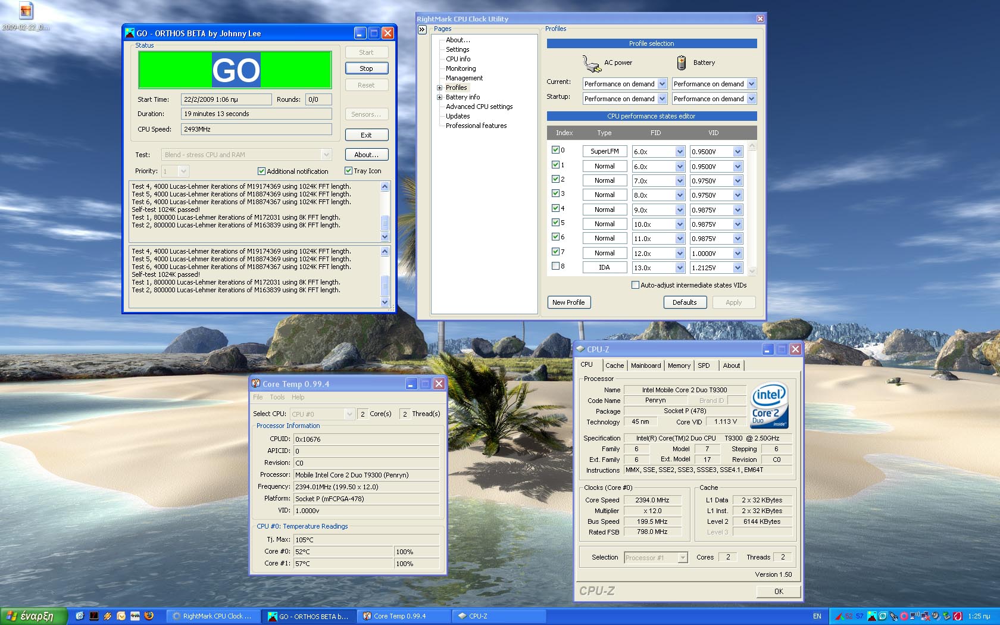Click the red 52 core temperature tray icon
This screenshot has width=1000, height=625.
click(849, 616)
